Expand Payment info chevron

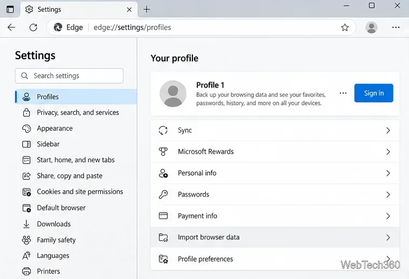coord(388,216)
